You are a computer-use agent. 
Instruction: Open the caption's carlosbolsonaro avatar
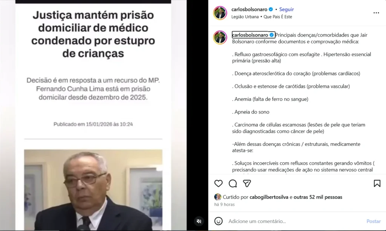pyautogui.click(x=220, y=37)
